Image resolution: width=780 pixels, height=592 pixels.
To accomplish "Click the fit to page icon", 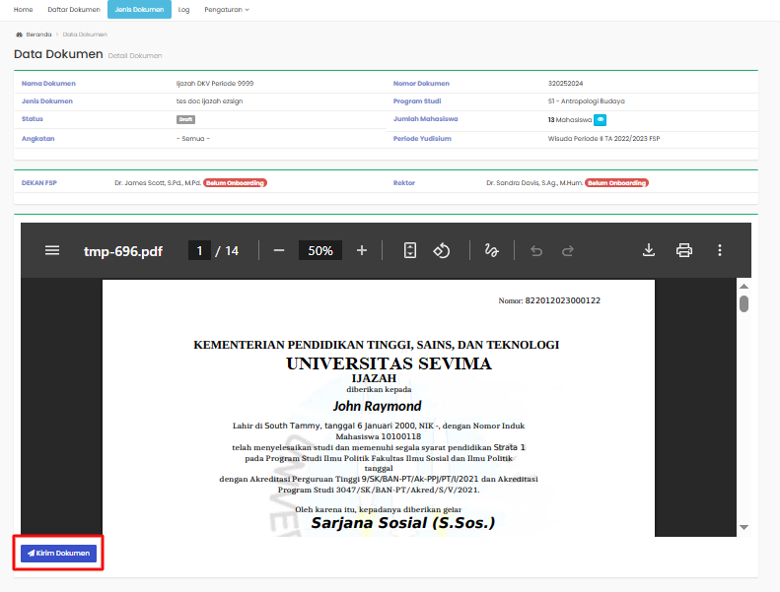I will coord(410,251).
